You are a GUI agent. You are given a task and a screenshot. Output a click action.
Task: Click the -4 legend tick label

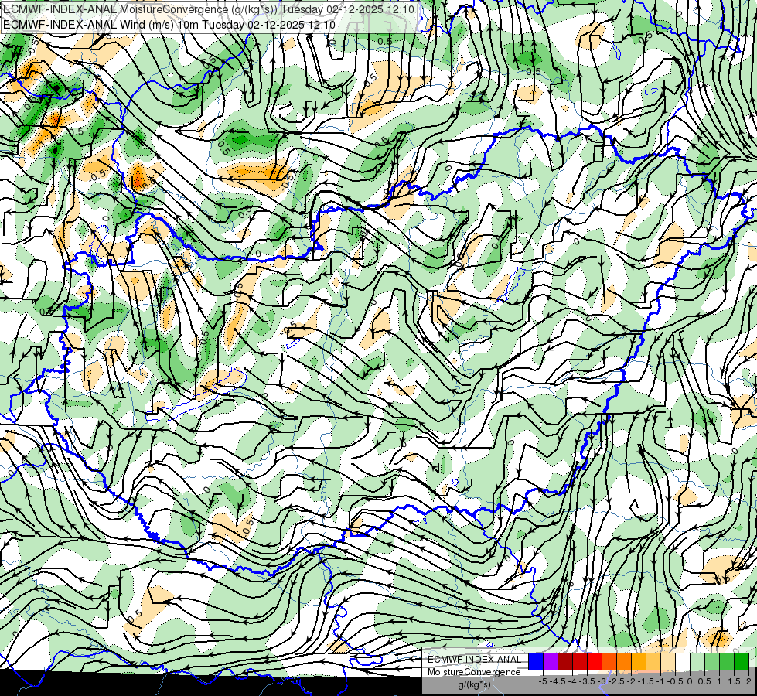(572, 681)
